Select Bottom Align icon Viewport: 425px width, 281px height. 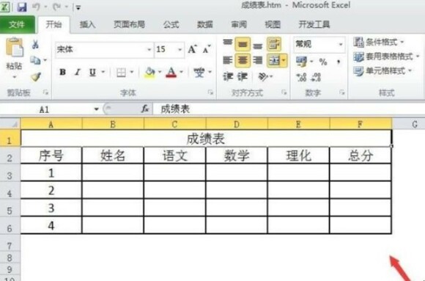click(x=258, y=45)
